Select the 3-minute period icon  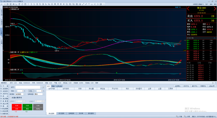31,4
